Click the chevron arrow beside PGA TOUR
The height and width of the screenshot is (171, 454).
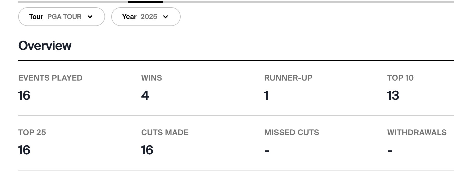[x=90, y=17]
